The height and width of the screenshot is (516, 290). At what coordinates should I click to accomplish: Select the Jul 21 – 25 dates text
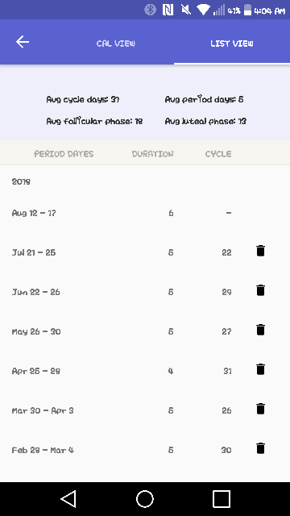[34, 252]
